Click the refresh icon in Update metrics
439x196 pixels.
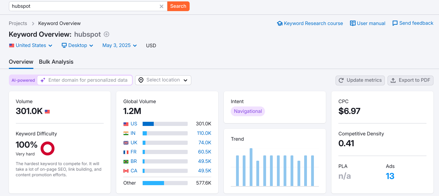coord(341,80)
